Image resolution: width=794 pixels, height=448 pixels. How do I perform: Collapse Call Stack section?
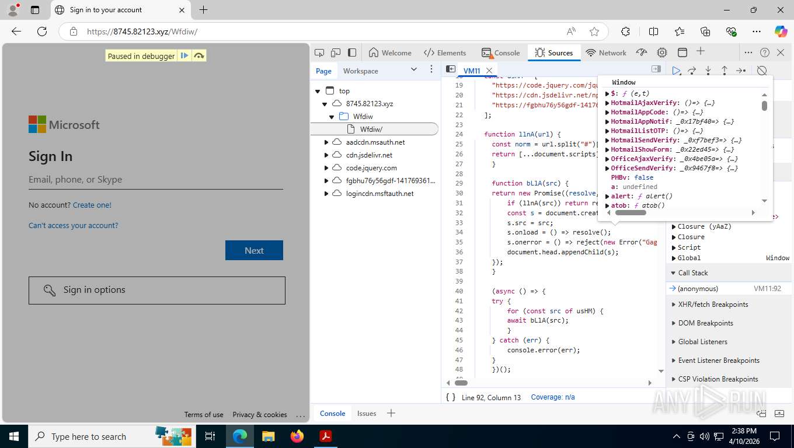pos(673,273)
